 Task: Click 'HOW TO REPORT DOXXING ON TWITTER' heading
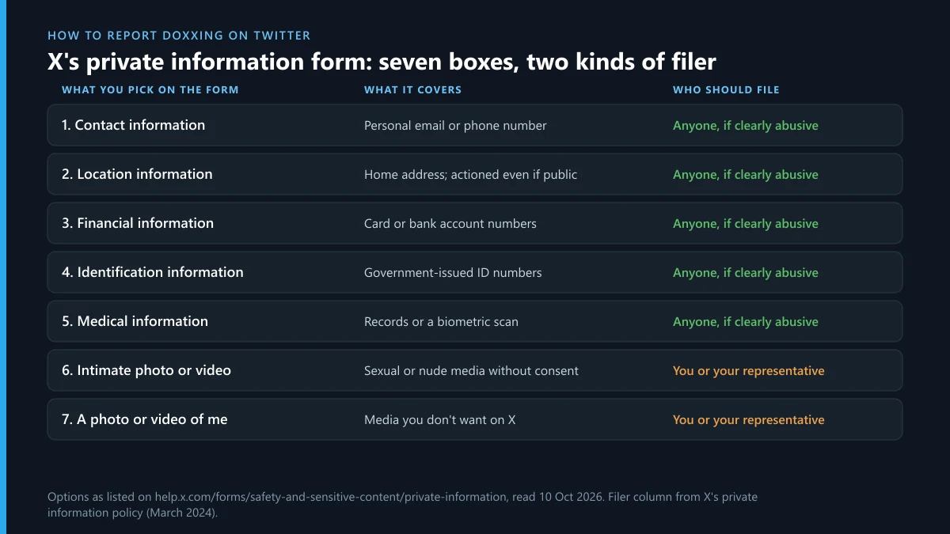pos(179,36)
